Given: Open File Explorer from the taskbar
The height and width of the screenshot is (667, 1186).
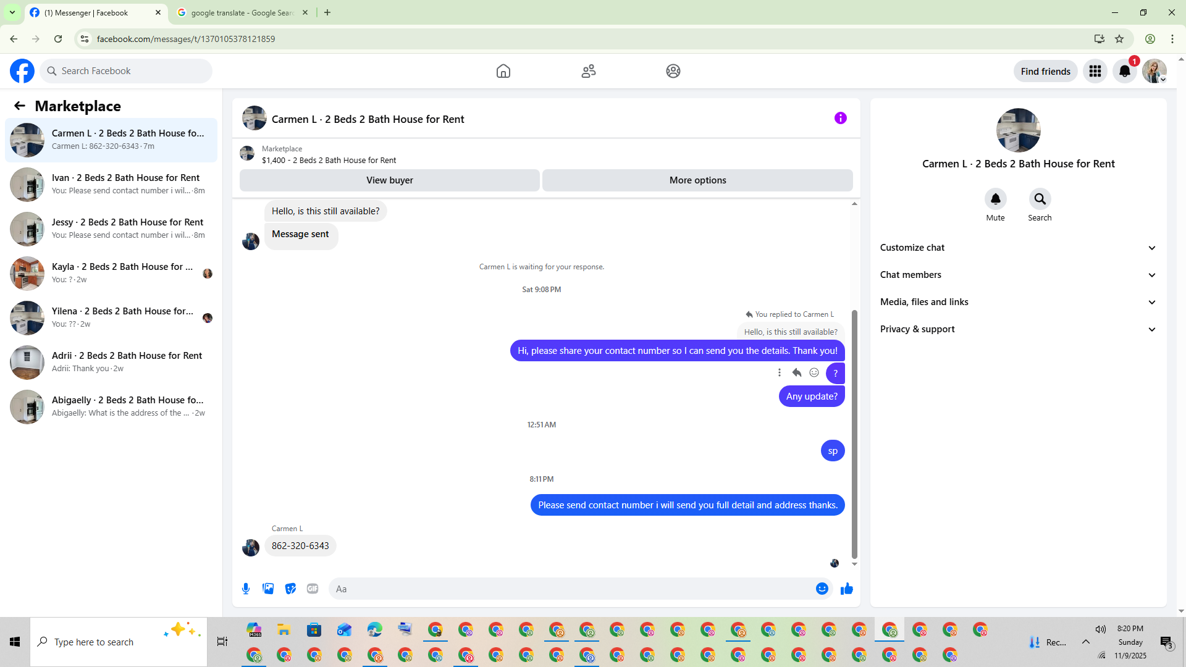Looking at the screenshot, I should [x=284, y=630].
